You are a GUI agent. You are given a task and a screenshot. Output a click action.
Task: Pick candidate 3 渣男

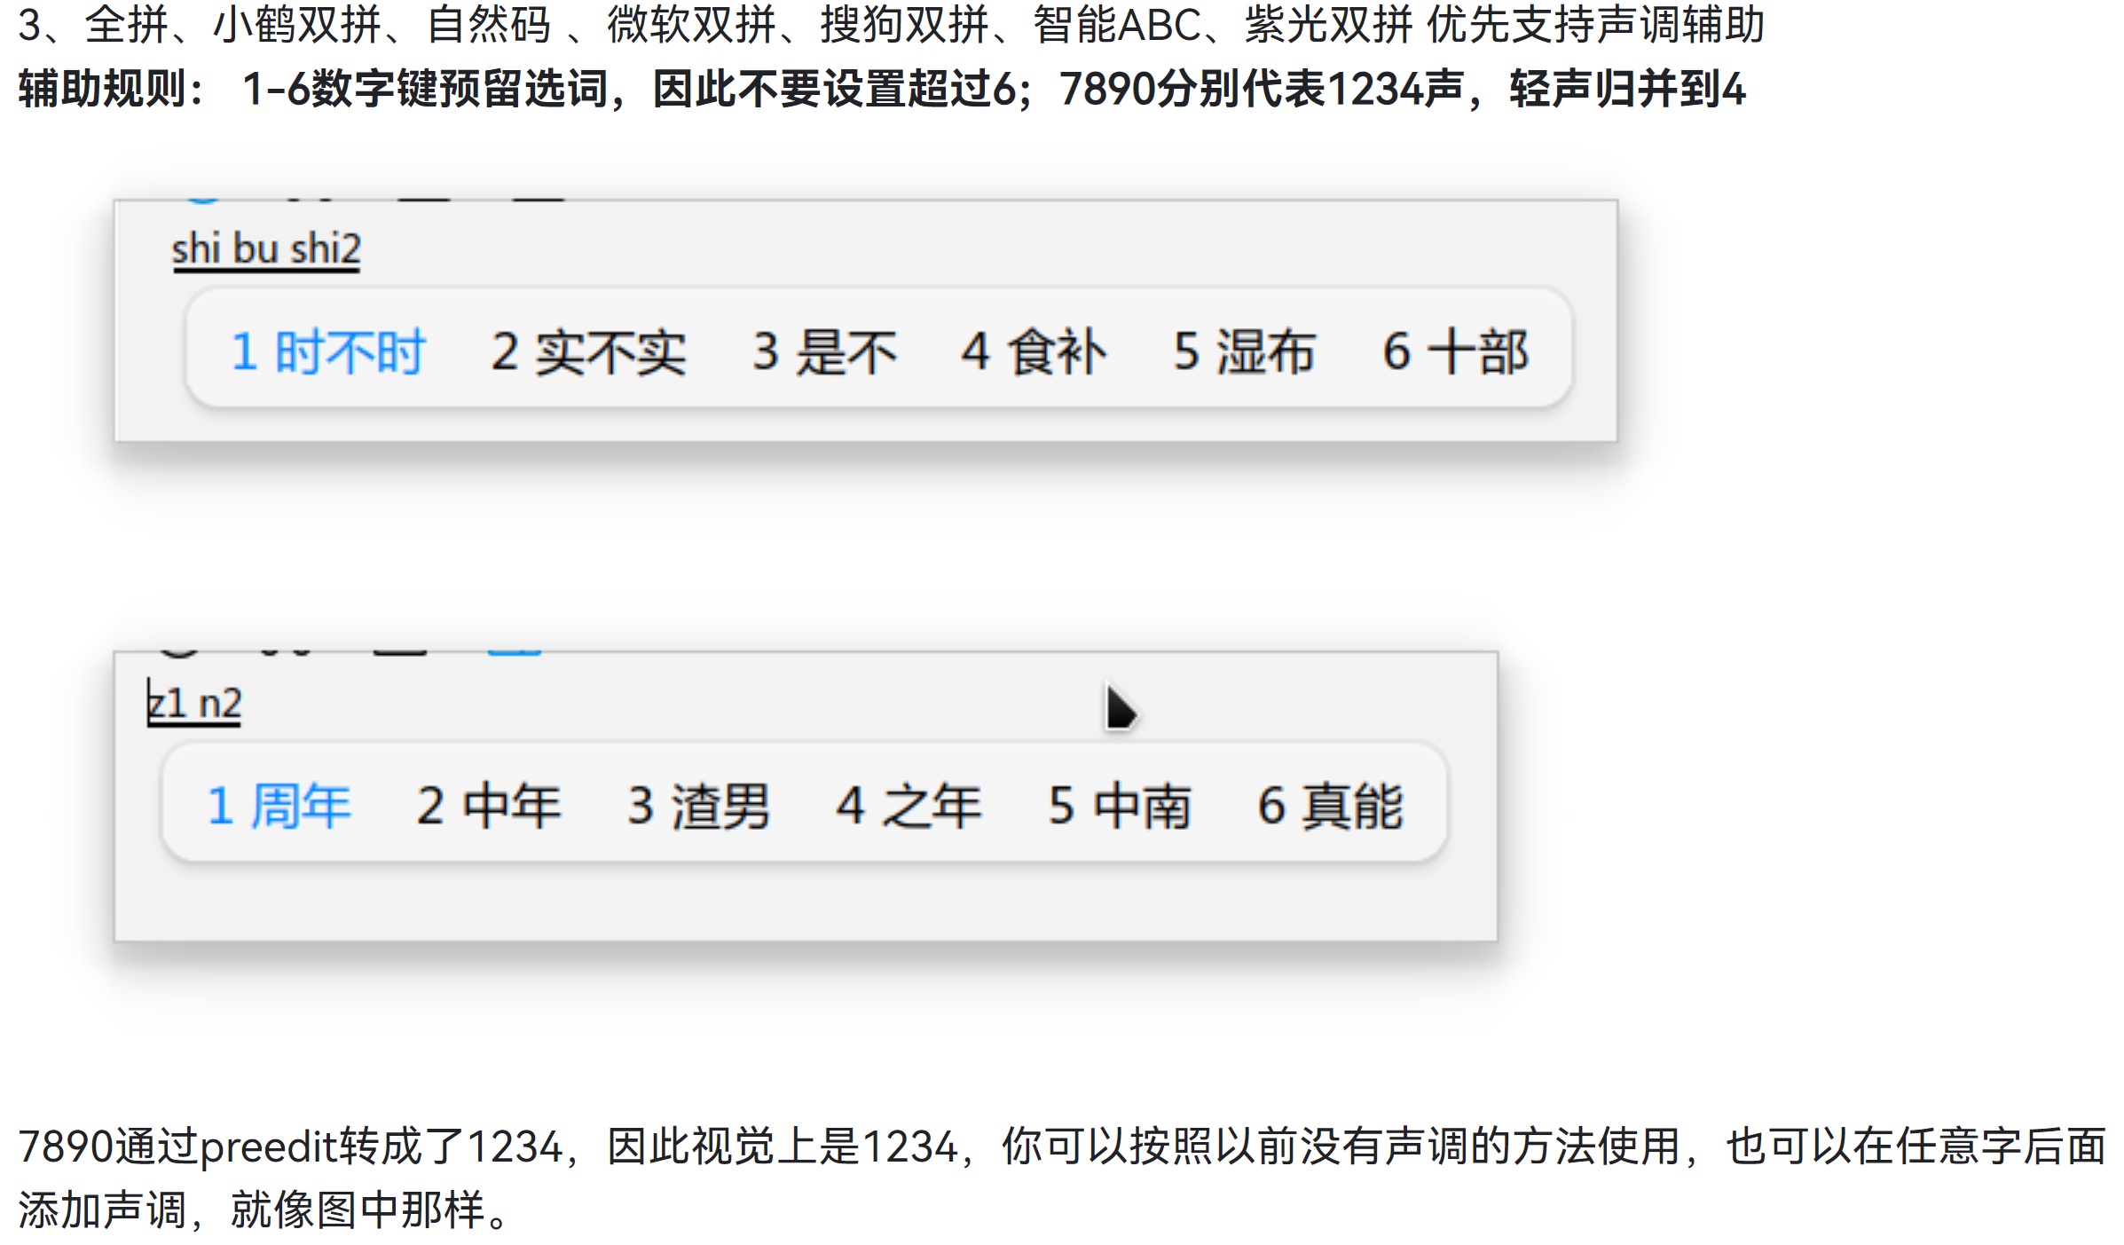(698, 806)
